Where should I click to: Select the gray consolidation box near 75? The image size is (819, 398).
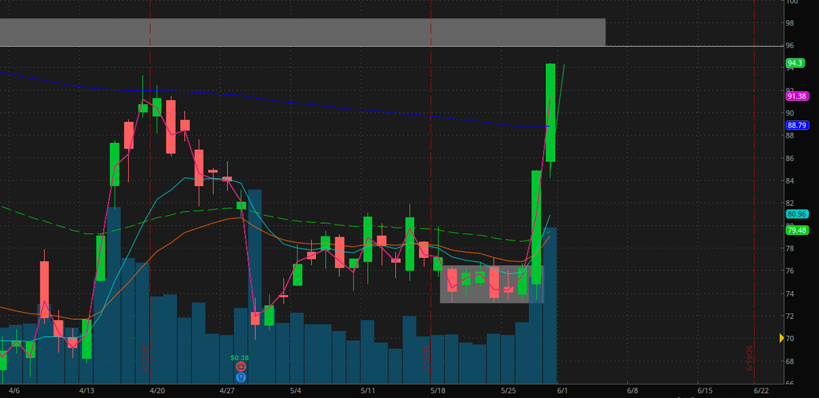[x=492, y=284]
